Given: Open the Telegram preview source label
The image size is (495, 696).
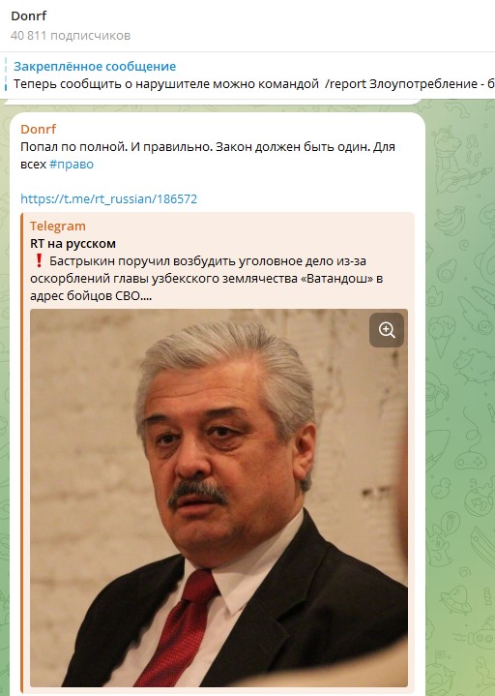Looking at the screenshot, I should 58,226.
